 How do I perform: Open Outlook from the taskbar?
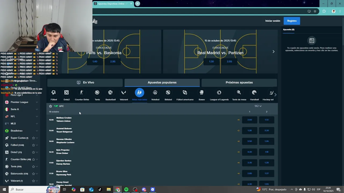[x=91, y=190]
